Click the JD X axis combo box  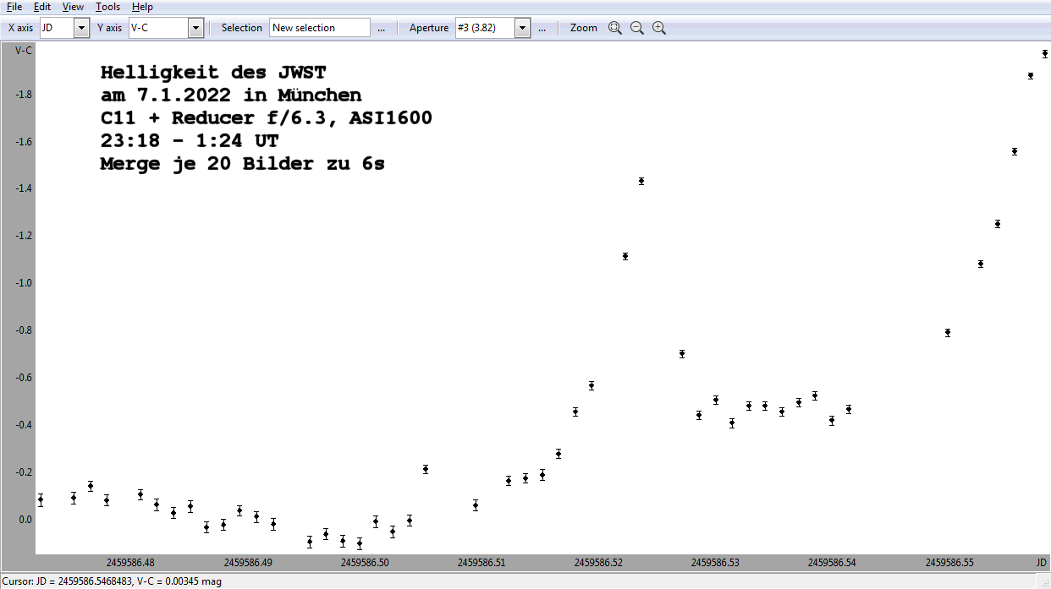pos(57,28)
